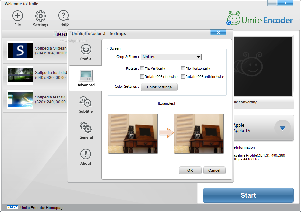Click the example before image
This screenshot has height=212, width=301.
pos(133,134)
